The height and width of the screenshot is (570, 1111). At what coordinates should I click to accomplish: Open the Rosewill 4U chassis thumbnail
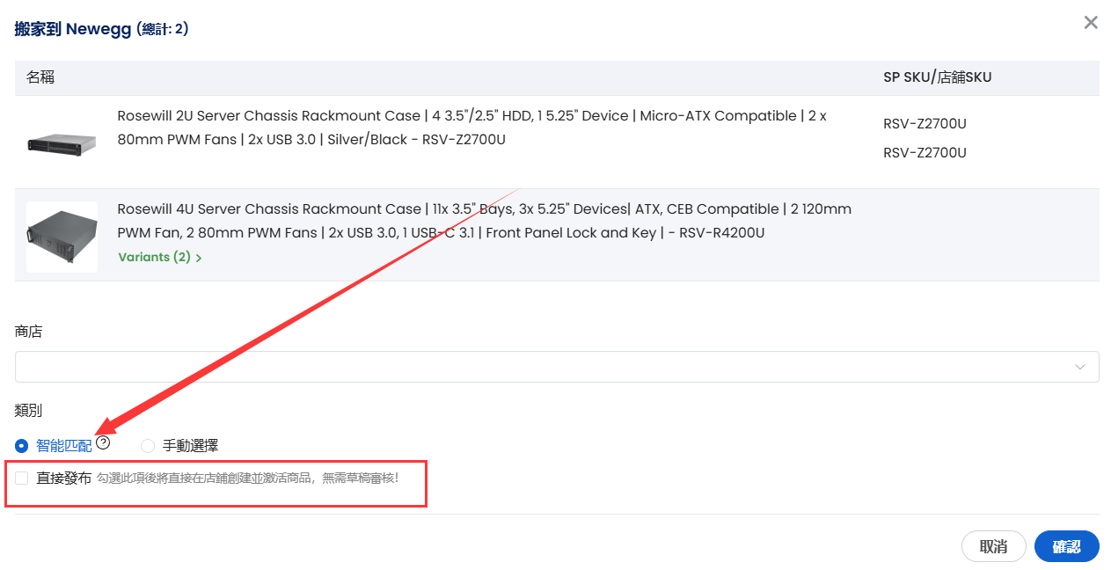62,236
